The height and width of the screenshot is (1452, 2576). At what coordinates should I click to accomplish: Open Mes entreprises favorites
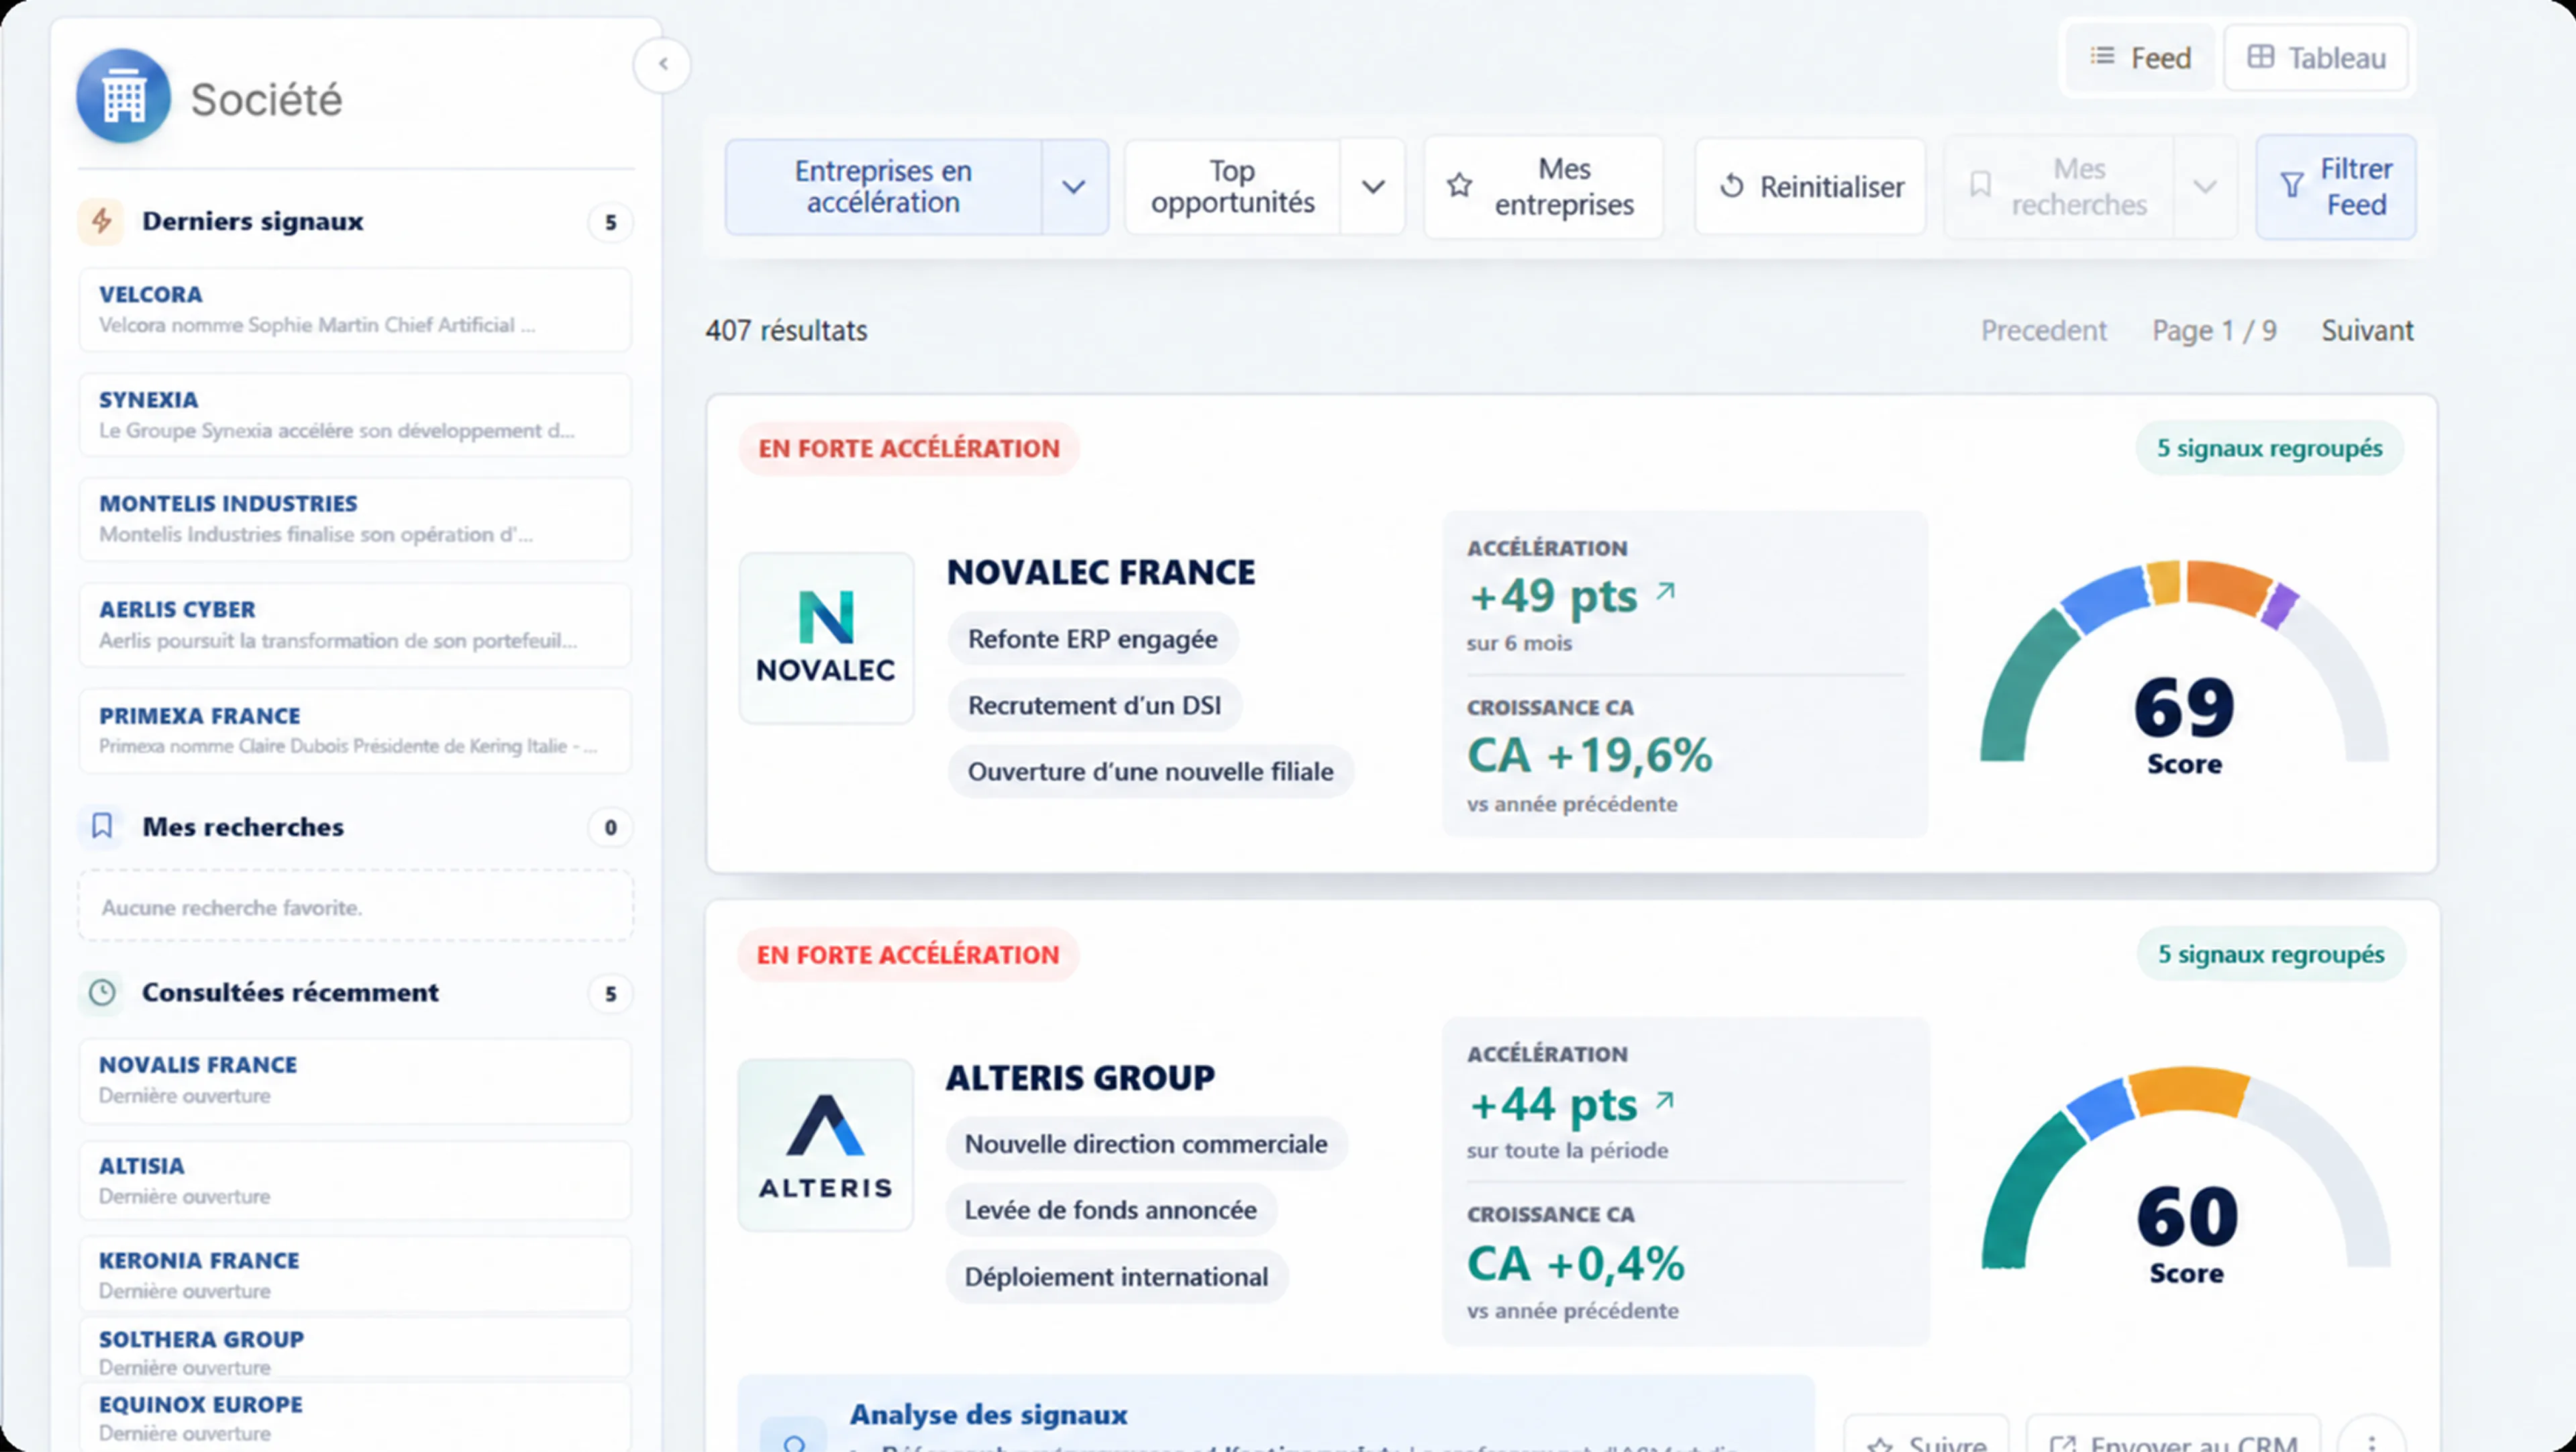coord(1543,187)
